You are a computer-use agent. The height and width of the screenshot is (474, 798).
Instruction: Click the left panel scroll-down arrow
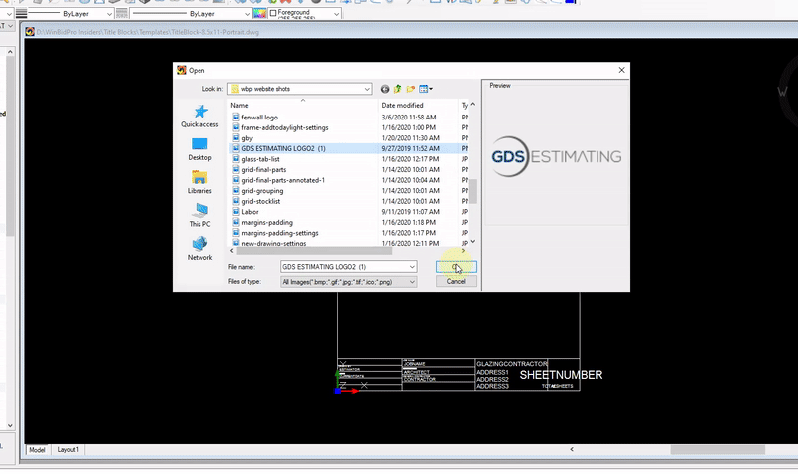click(10, 426)
